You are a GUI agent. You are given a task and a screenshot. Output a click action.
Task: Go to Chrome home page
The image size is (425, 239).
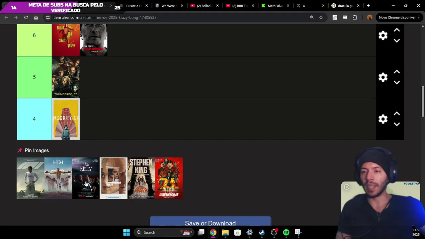tap(36, 17)
